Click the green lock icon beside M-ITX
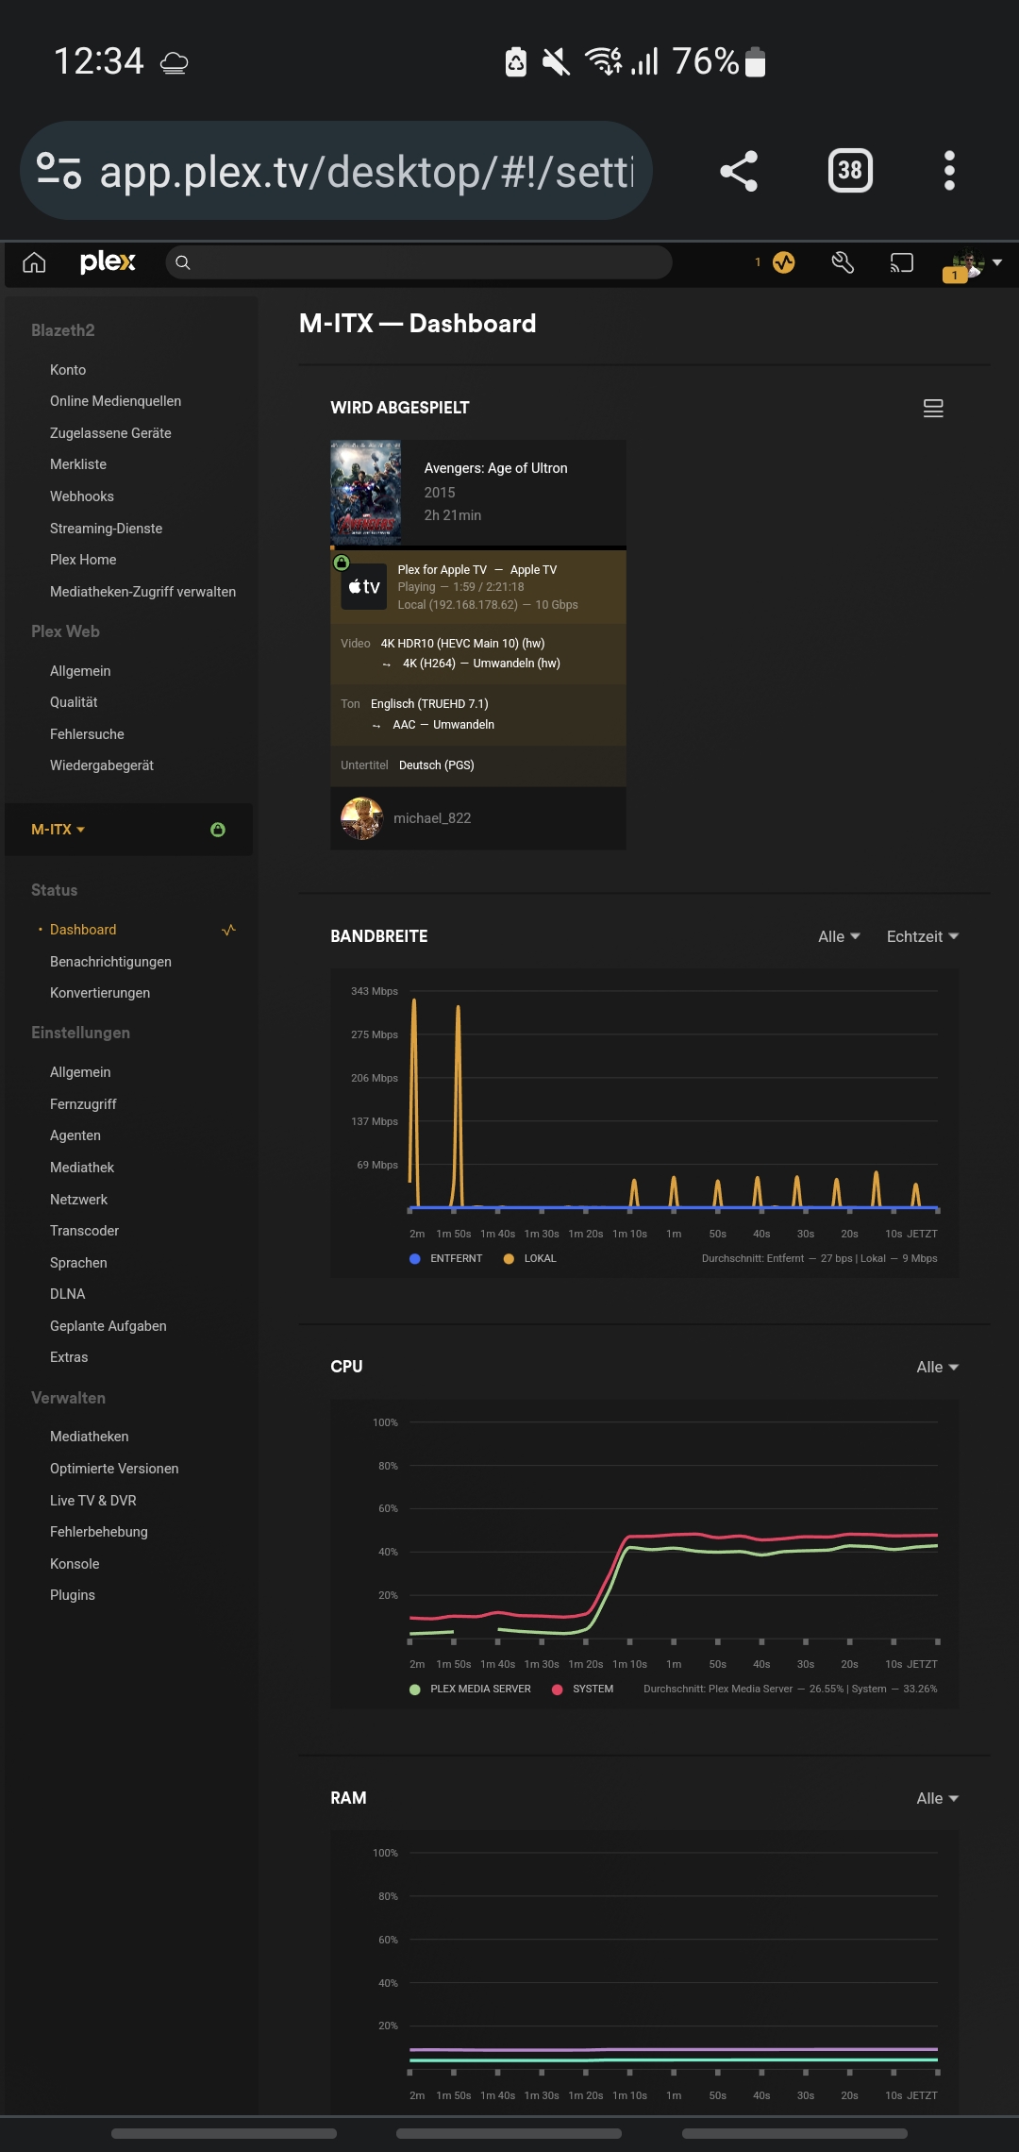Screen dimensions: 1019x2152 (x=218, y=830)
